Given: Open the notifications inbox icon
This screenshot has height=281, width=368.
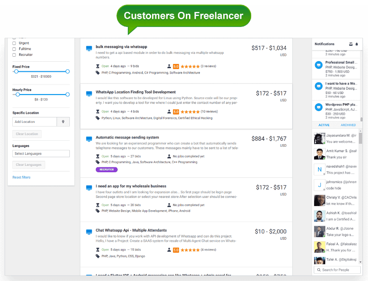Looking at the screenshot, I should click(351, 44).
